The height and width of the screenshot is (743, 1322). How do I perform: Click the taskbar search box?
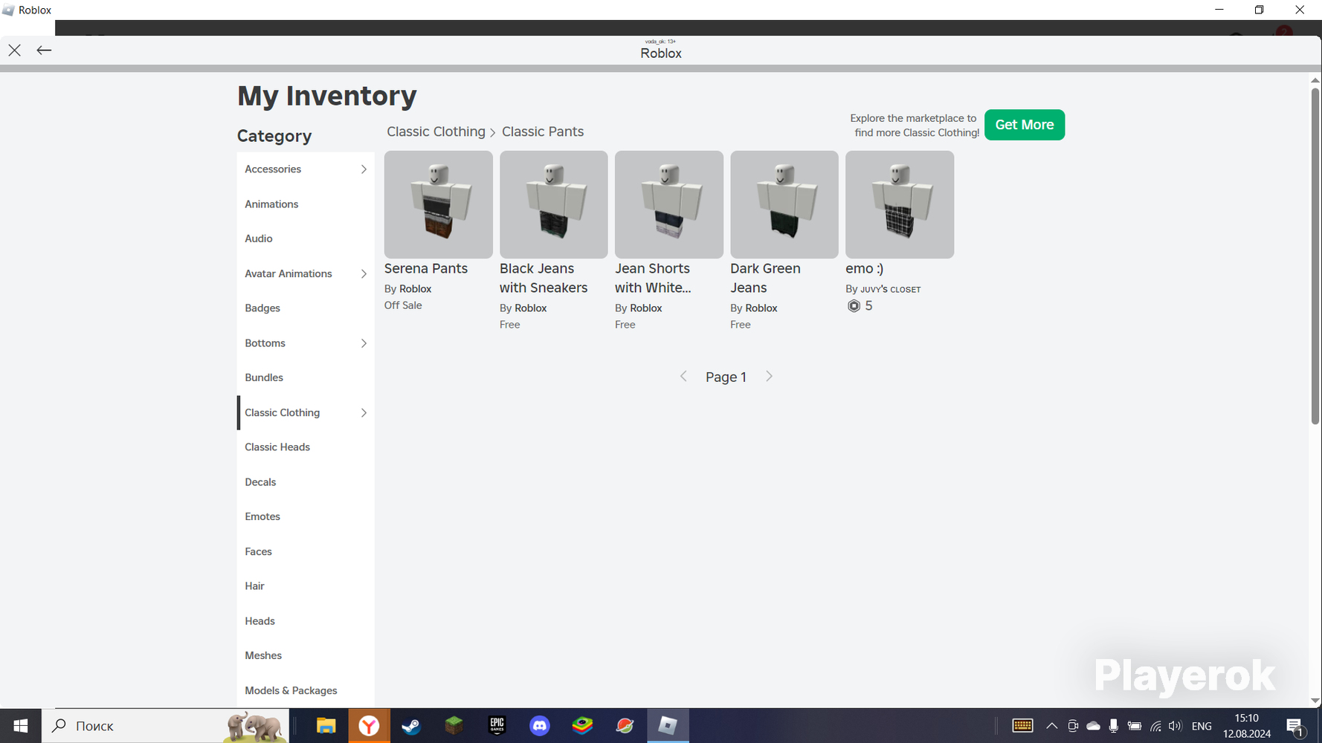click(x=166, y=726)
